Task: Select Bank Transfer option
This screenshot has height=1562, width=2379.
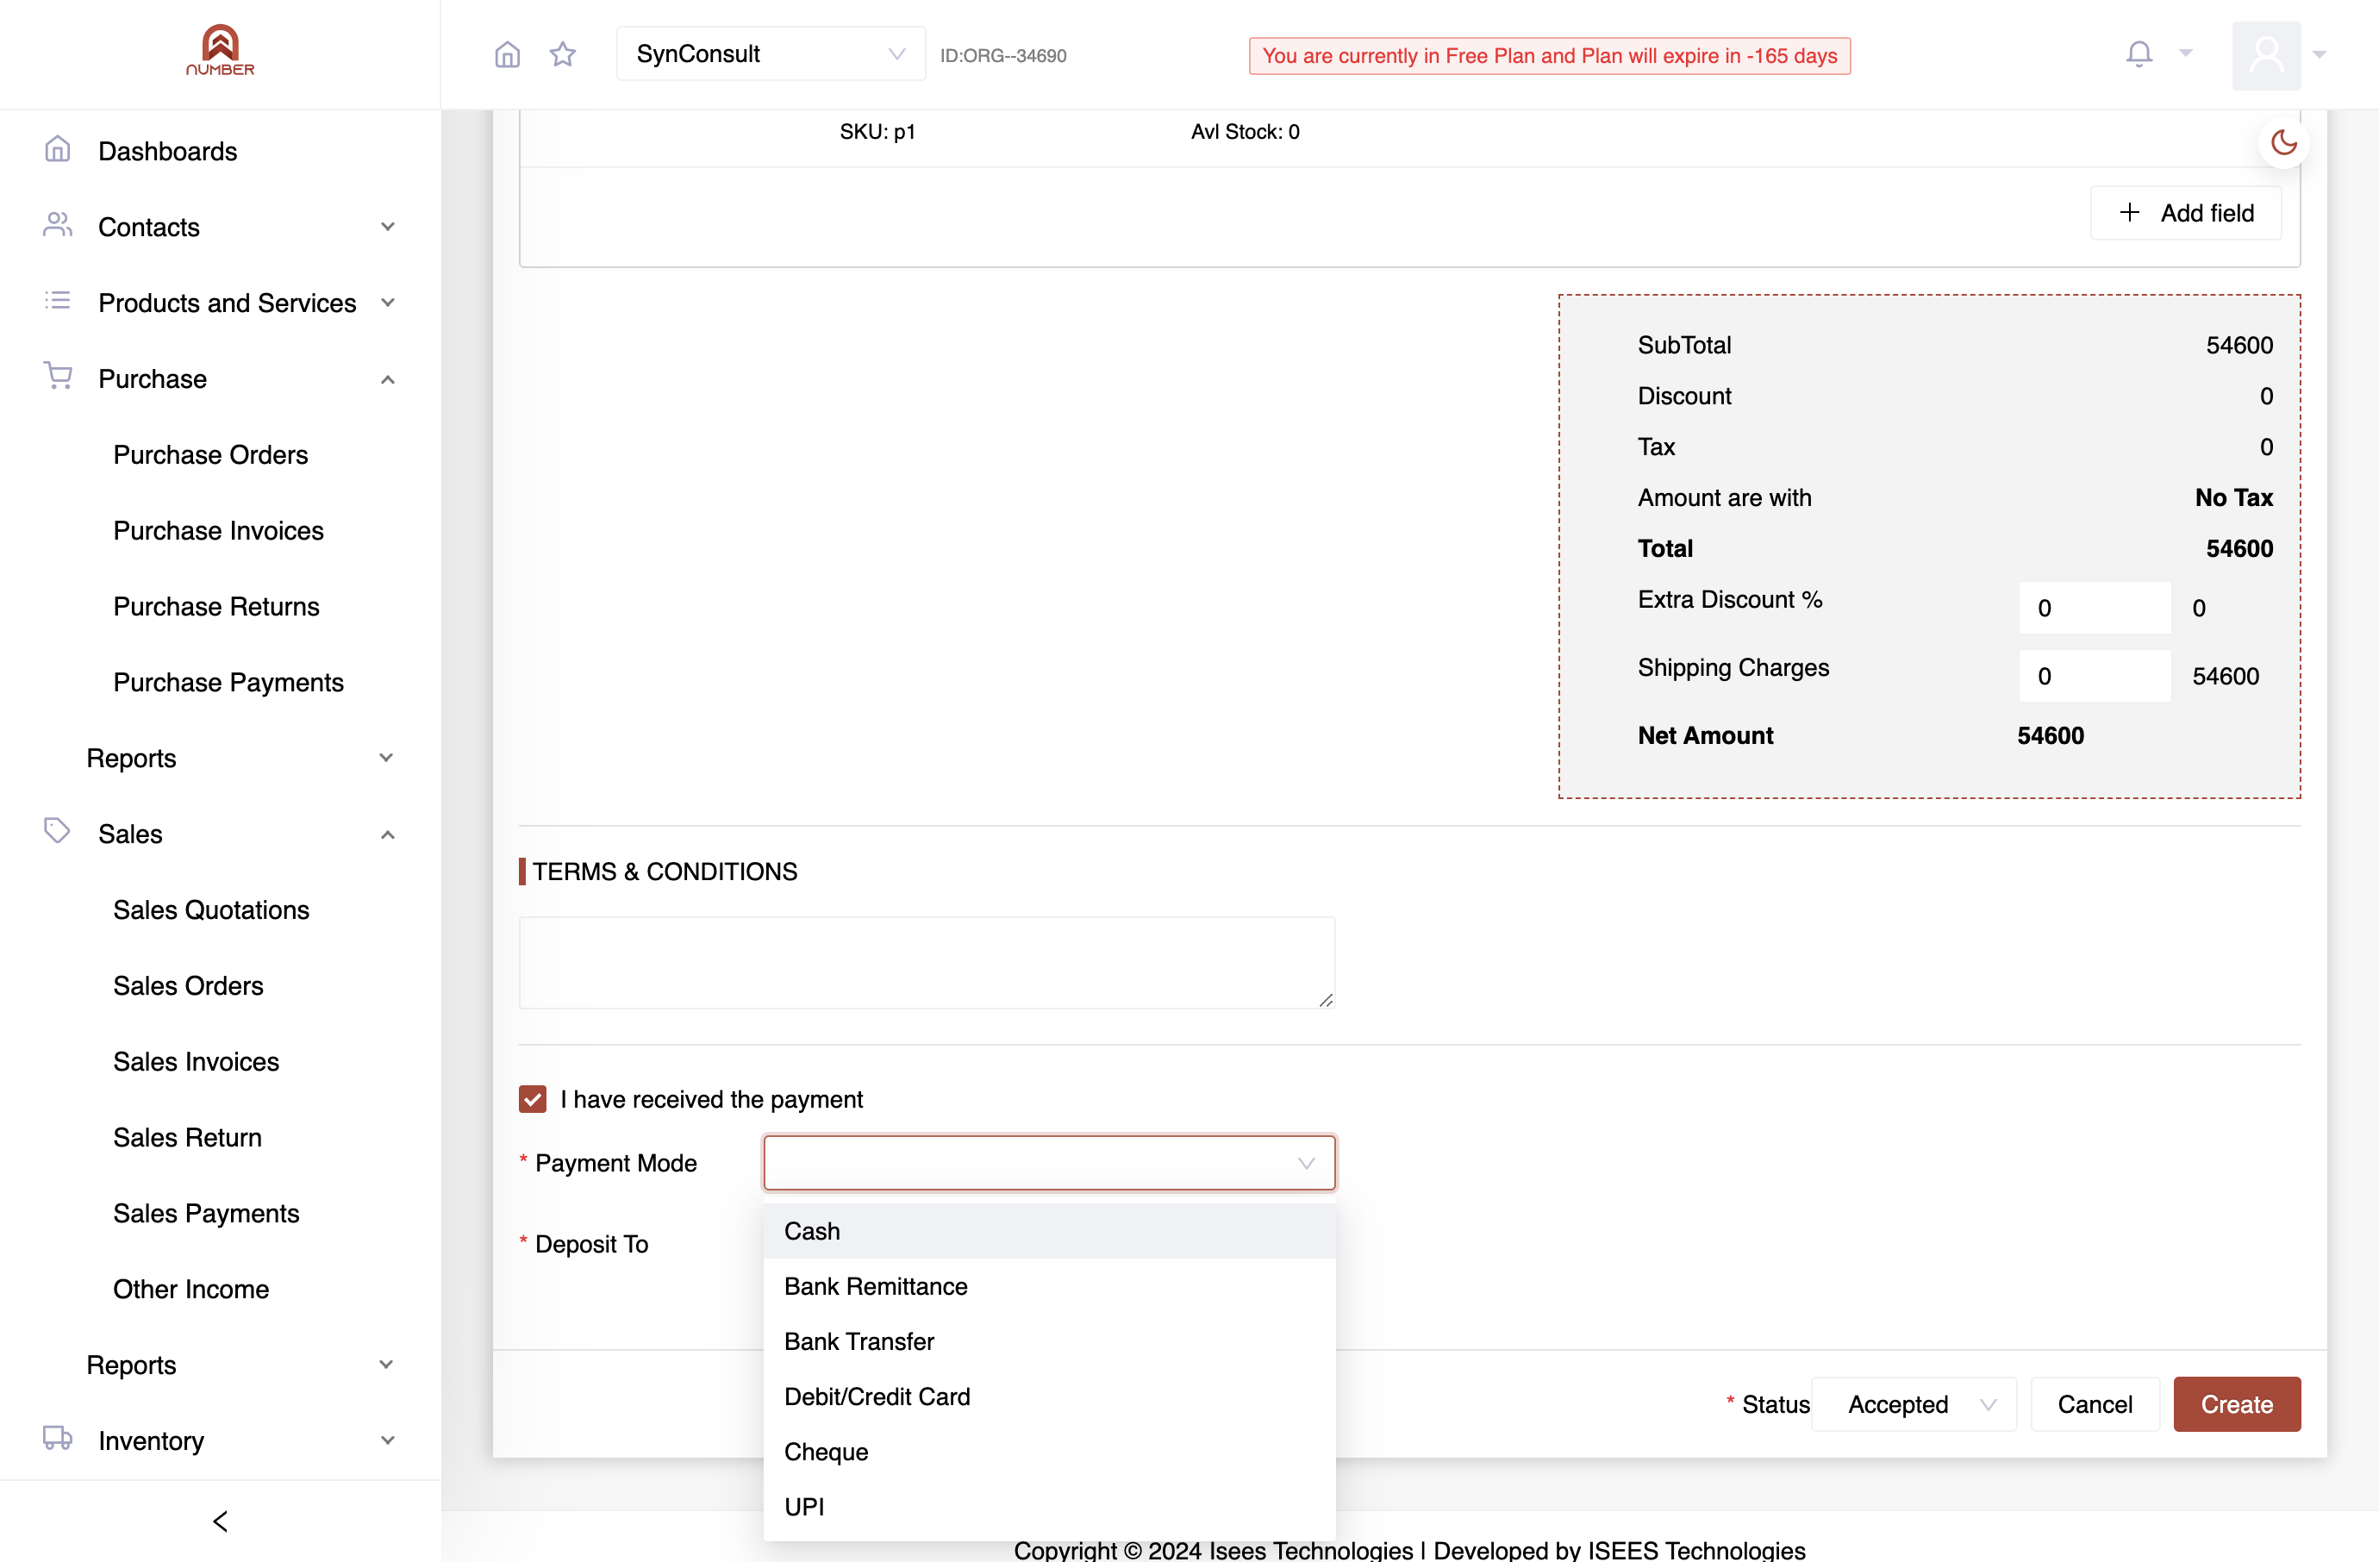Action: coord(1048,1341)
